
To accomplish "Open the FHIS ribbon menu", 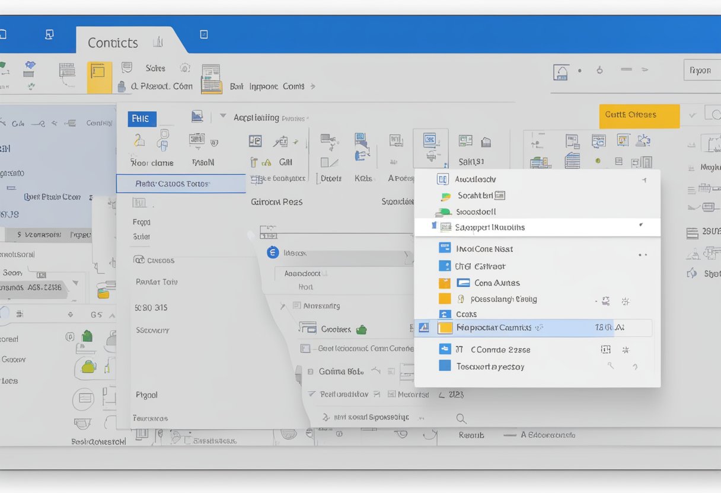I will [141, 119].
